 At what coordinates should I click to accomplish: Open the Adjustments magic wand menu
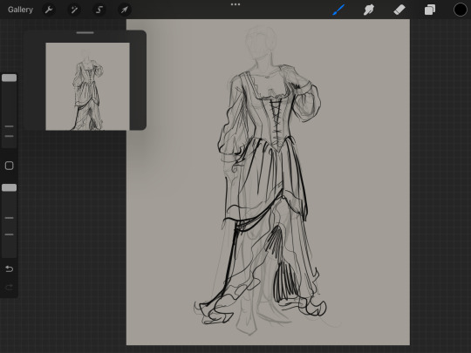point(74,10)
